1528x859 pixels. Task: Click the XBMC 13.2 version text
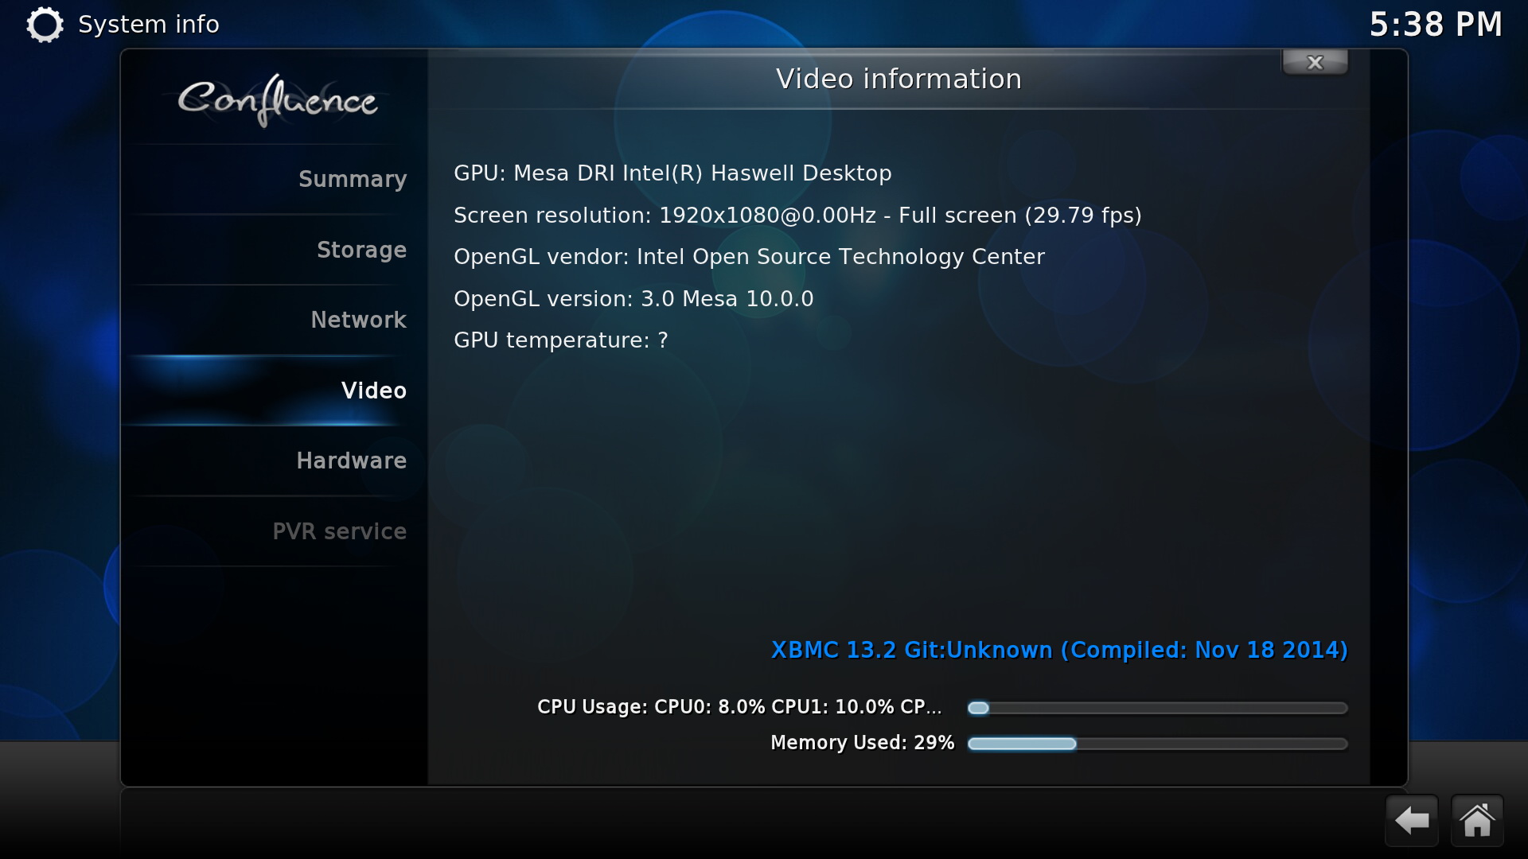1059,651
